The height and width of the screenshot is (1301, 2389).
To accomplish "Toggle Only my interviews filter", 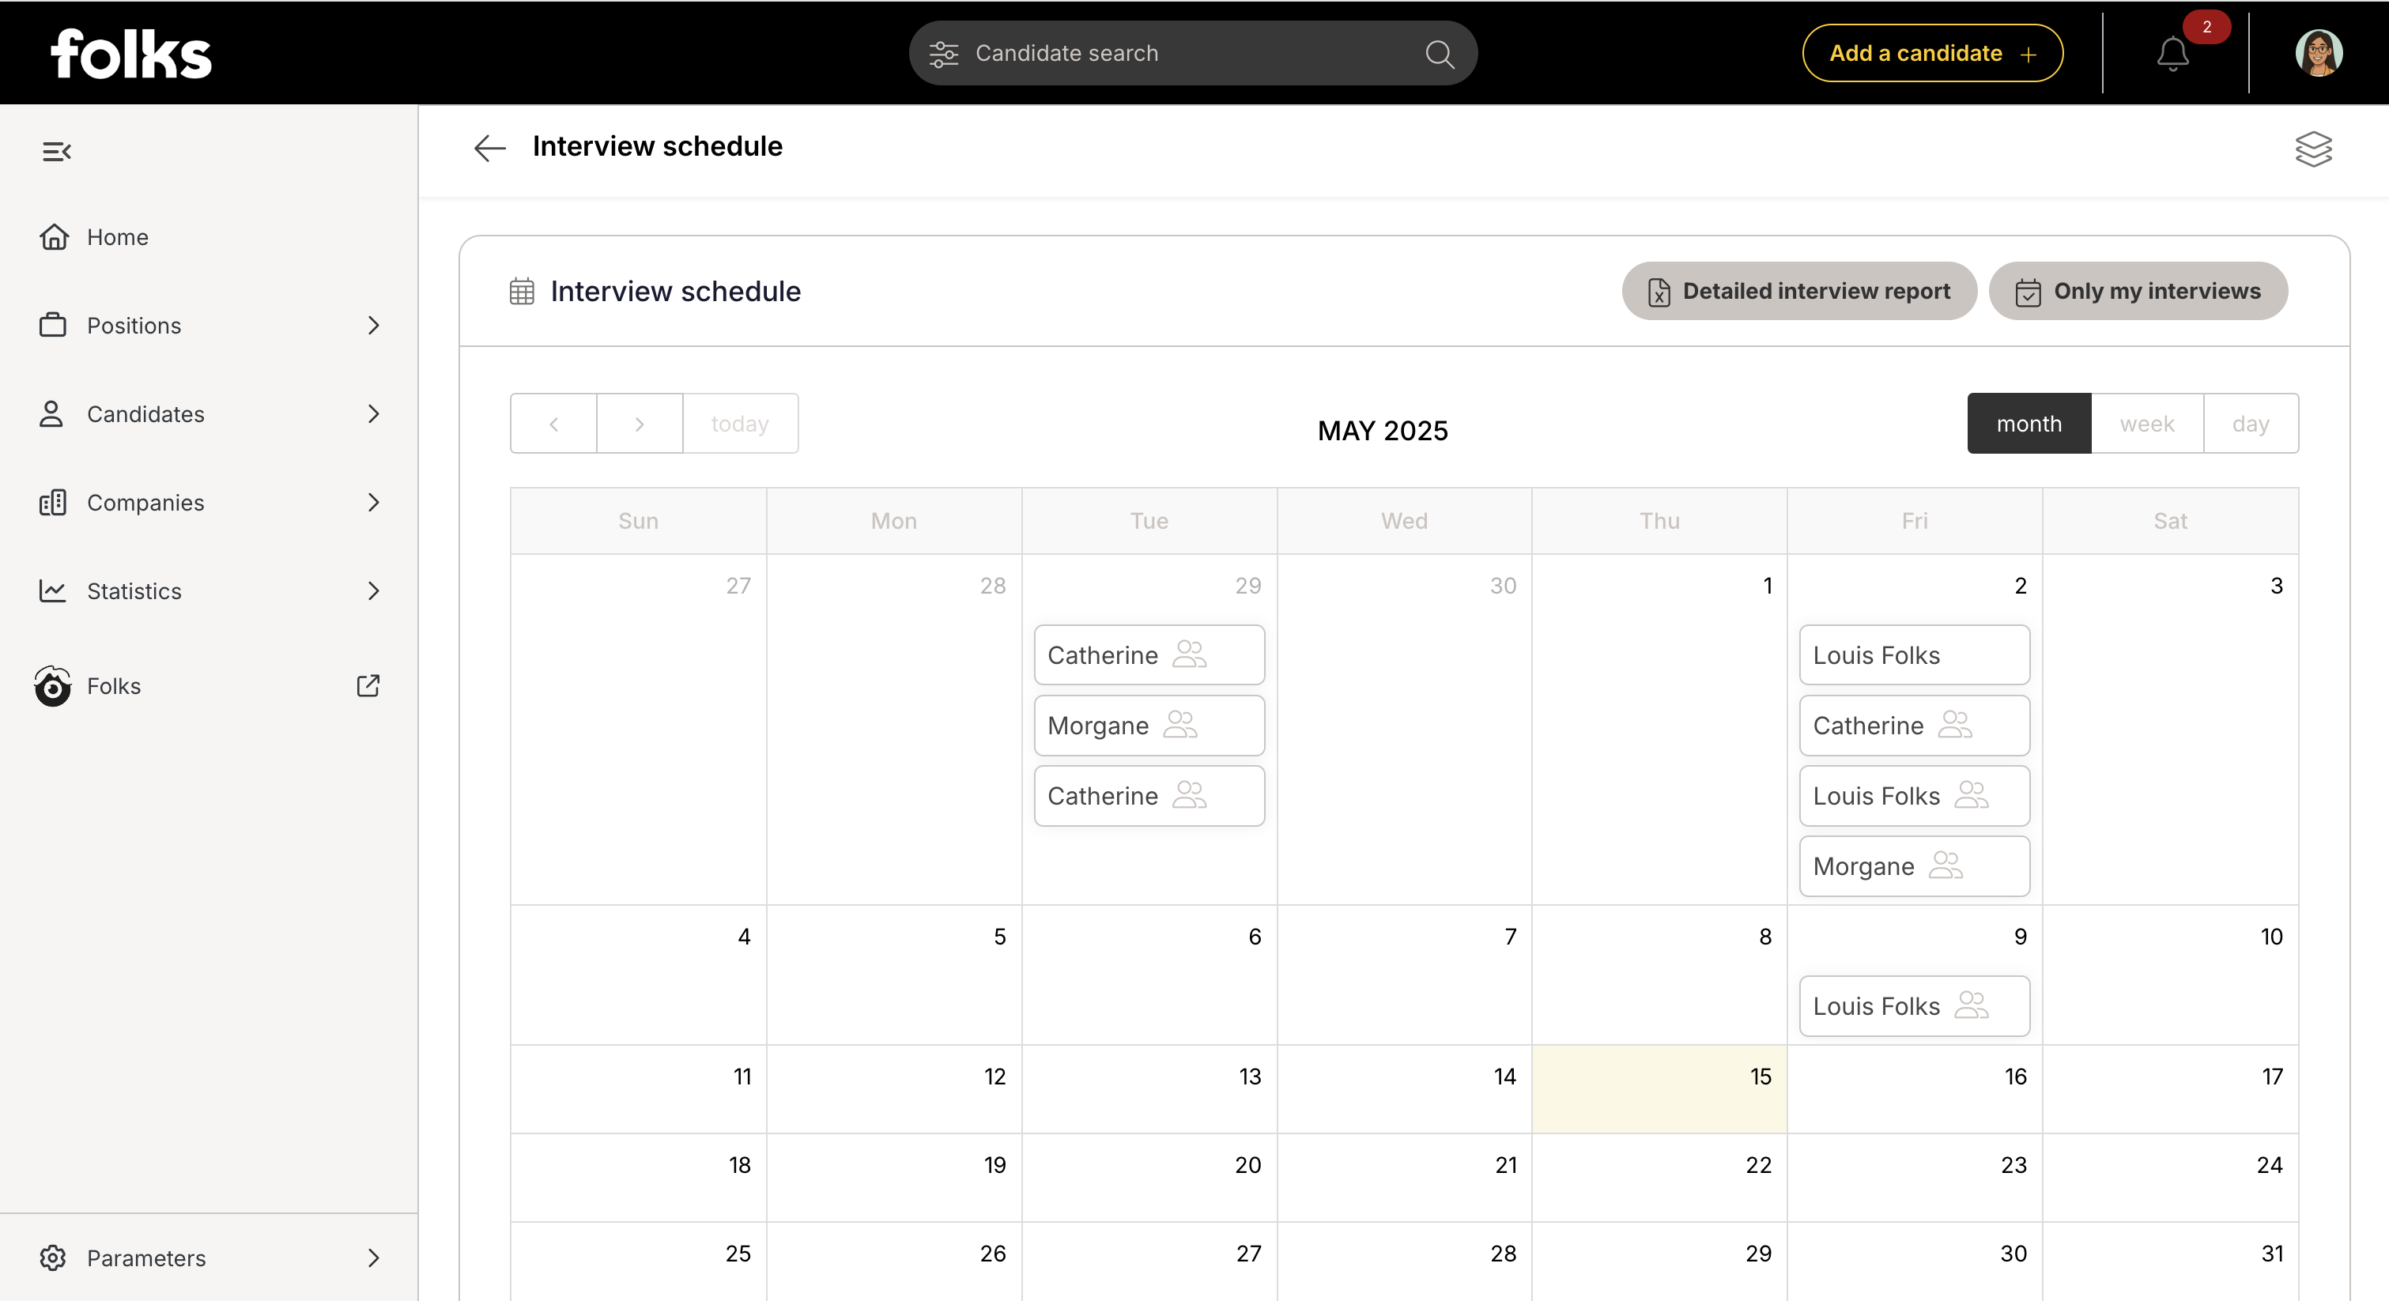I will point(2138,291).
